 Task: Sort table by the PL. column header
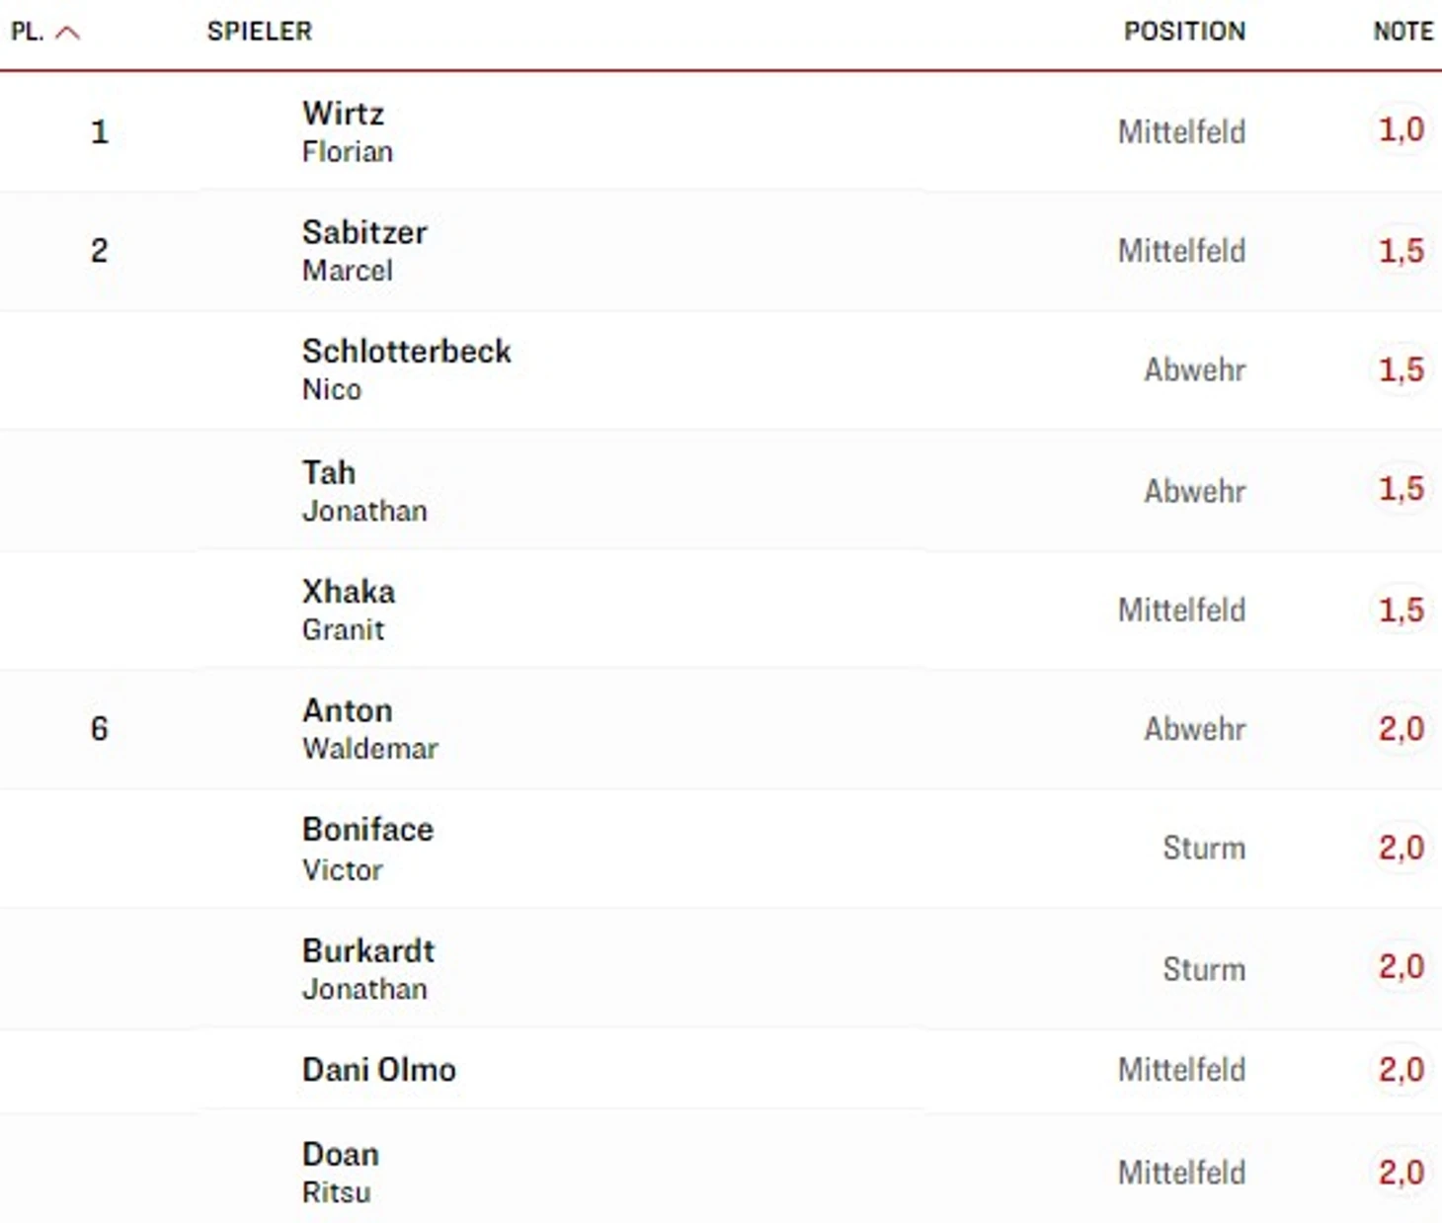pyautogui.click(x=28, y=32)
